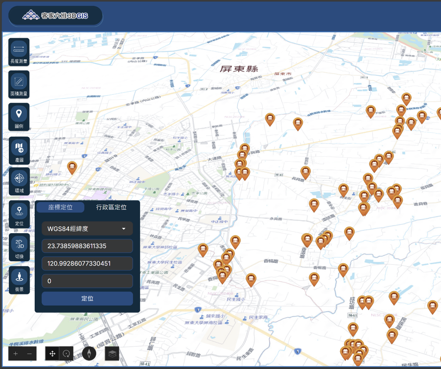Reset orientation with the compass icon
Viewport: 441px width, 369px height.
tap(89, 353)
